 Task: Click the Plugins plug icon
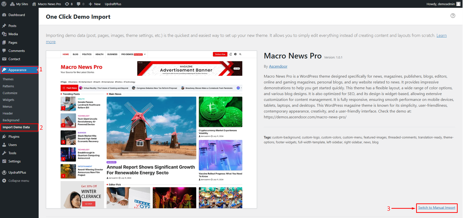[x=4, y=137]
